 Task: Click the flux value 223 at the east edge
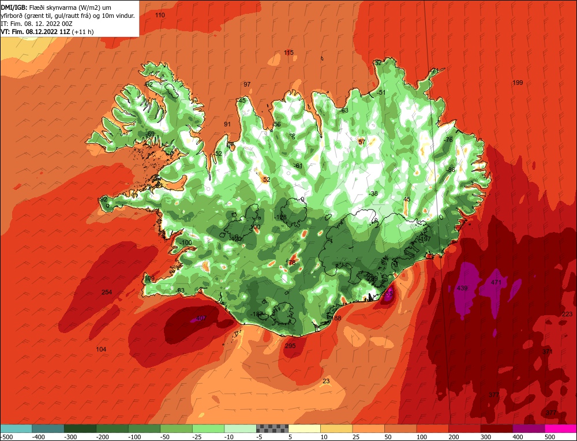567,314
